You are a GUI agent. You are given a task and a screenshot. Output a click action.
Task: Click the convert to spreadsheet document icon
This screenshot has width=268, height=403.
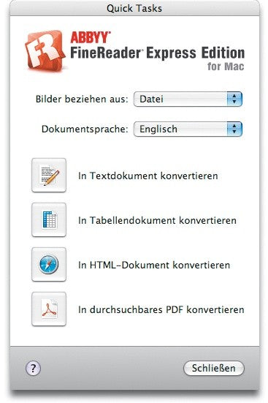point(49,219)
